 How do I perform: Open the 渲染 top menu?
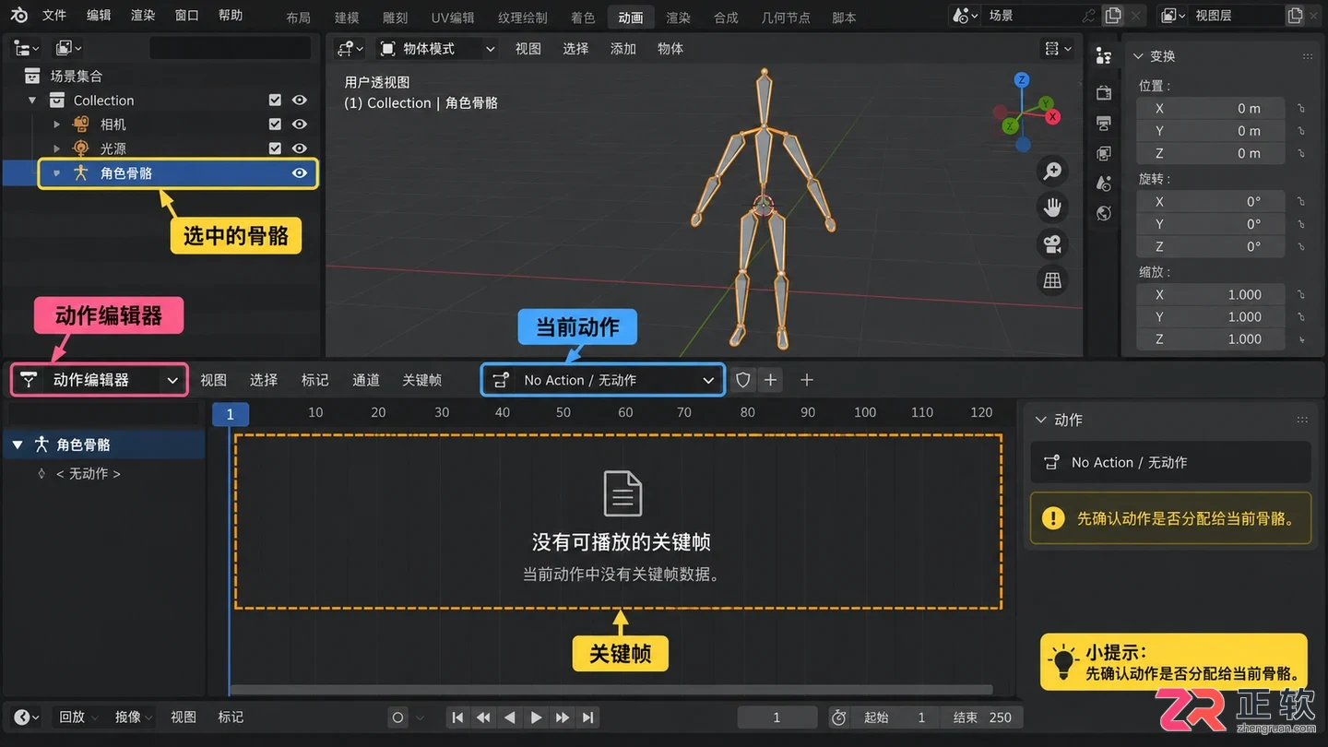[x=143, y=16]
